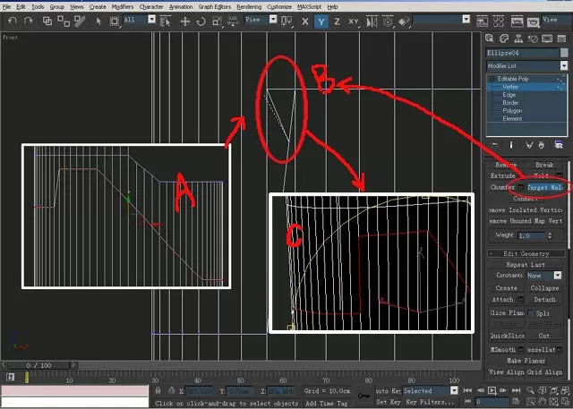Toggle the Z axis constraint button
The height and width of the screenshot is (409, 573).
click(337, 21)
